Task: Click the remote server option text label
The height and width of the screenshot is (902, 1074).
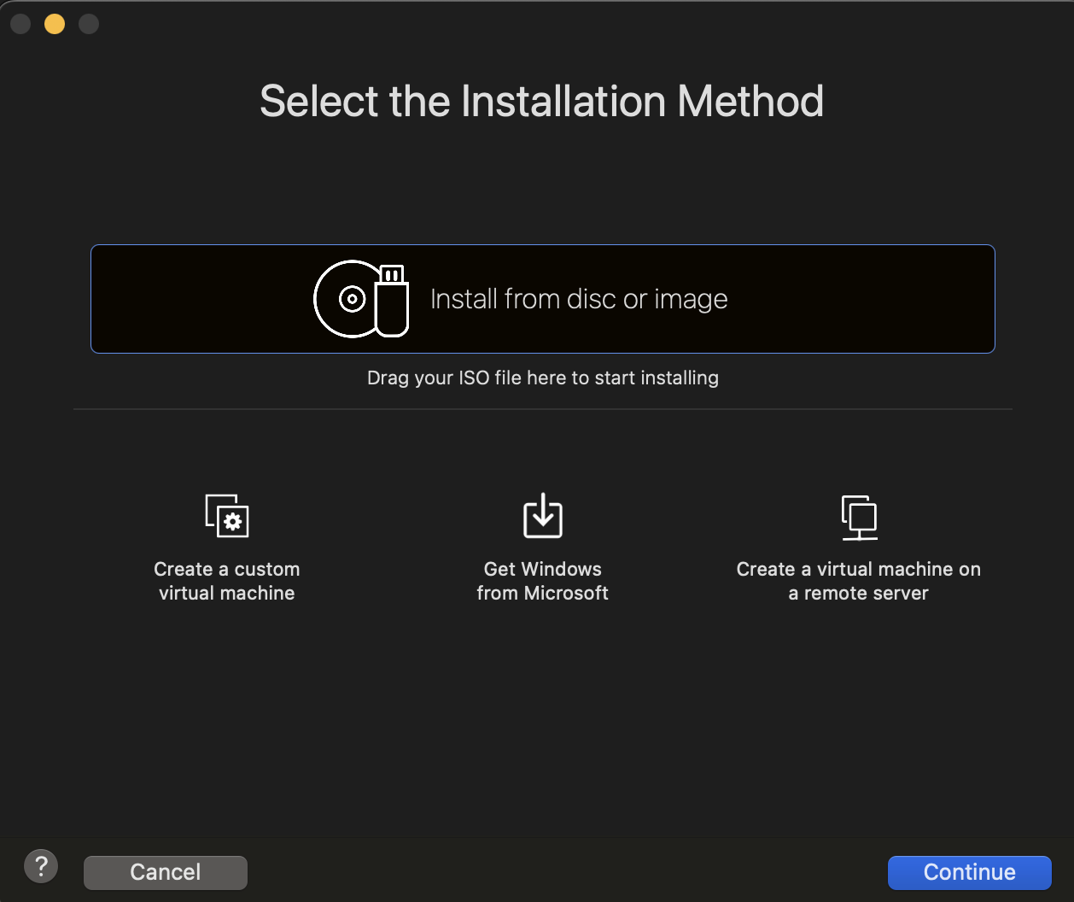Action: (x=858, y=581)
